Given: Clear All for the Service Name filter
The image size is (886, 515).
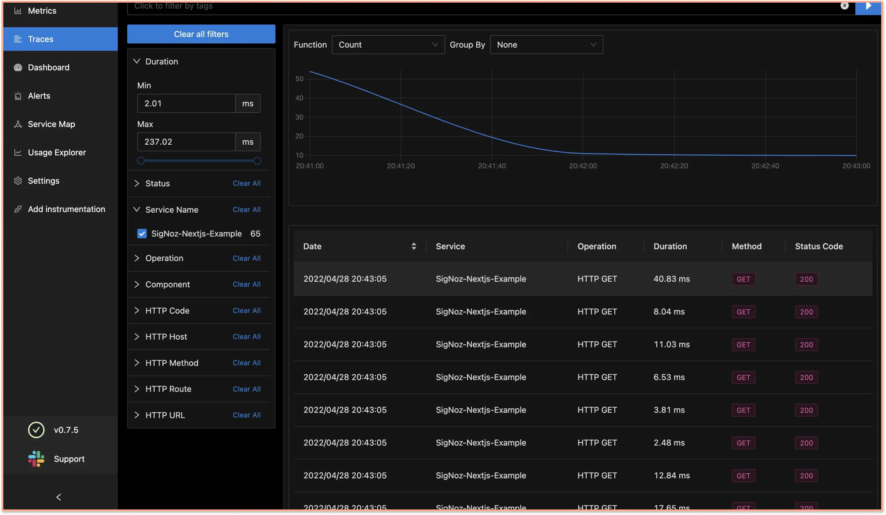Looking at the screenshot, I should coord(247,210).
